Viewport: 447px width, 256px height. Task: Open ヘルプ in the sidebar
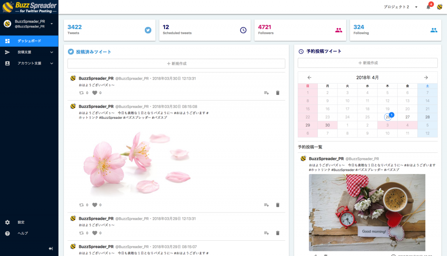tap(23, 233)
